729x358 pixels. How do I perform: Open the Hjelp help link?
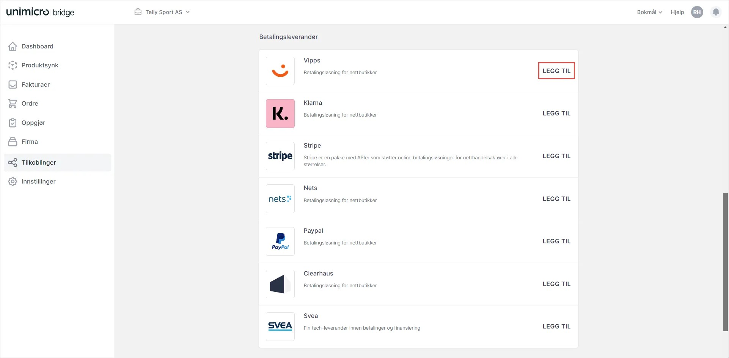tap(677, 12)
